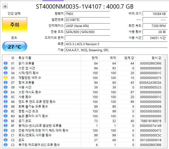Click the status icon for BB 회복 불가능 오류 횟수
Image resolution: width=169 pixels, height=149 pixels.
(x=6, y=106)
